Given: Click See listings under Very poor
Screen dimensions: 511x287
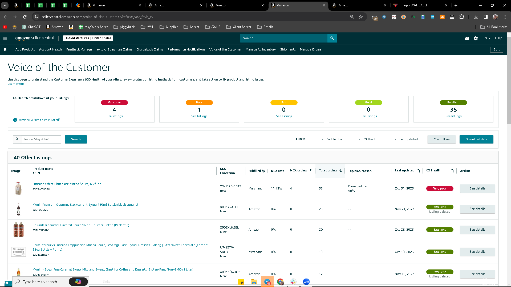Looking at the screenshot, I should click(x=115, y=116).
